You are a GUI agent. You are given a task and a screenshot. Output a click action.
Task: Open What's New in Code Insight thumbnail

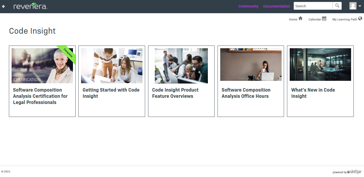tap(320, 65)
